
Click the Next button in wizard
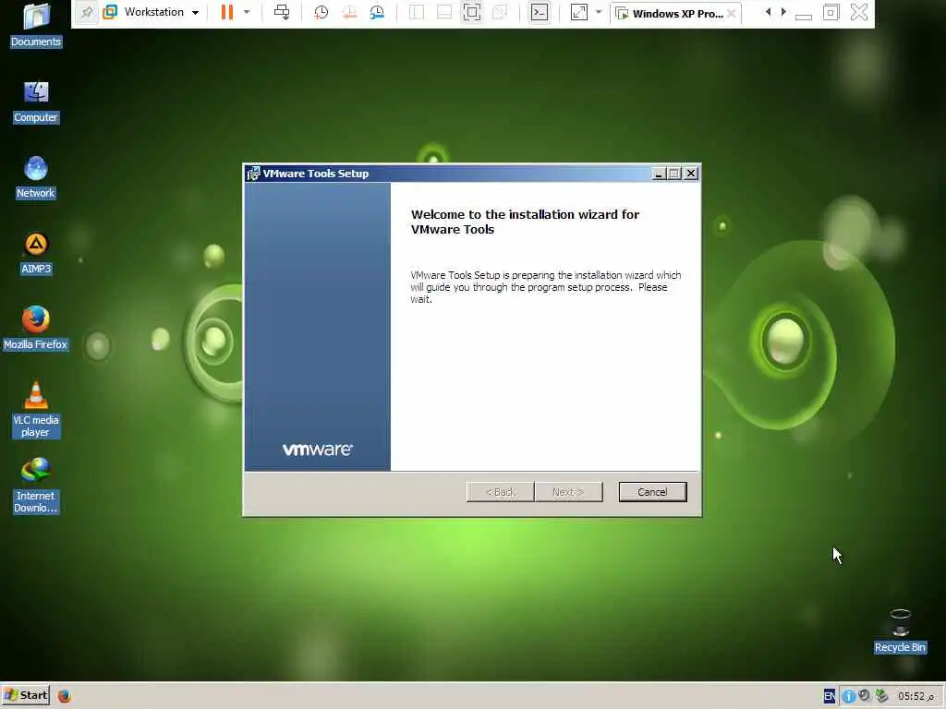tap(568, 492)
